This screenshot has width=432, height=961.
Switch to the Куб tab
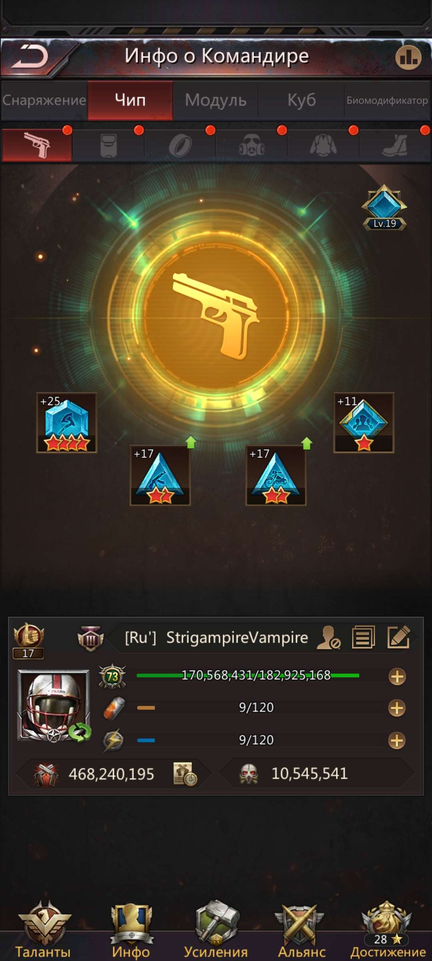tap(302, 100)
